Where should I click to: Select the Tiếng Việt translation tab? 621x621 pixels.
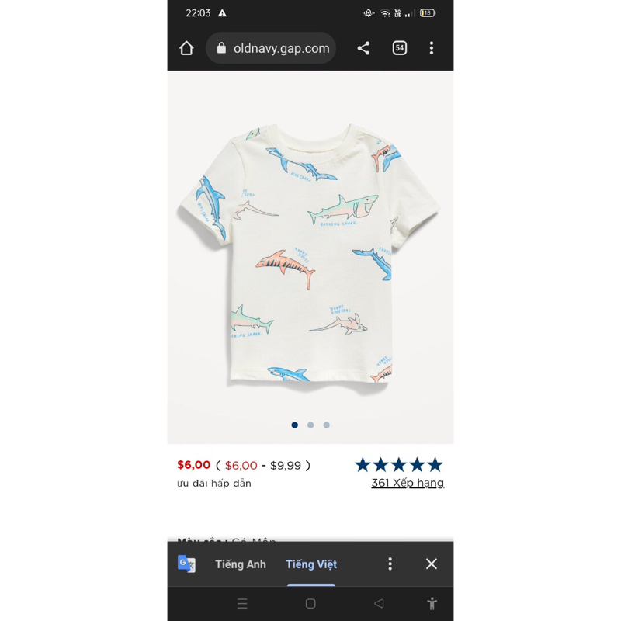click(x=311, y=564)
